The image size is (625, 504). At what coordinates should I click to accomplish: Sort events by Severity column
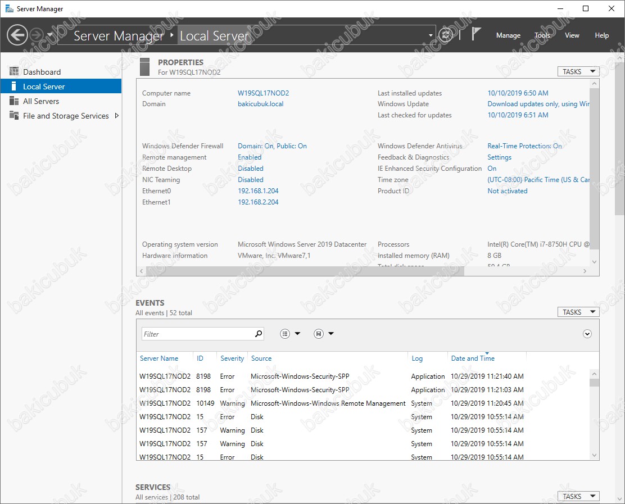click(x=232, y=358)
